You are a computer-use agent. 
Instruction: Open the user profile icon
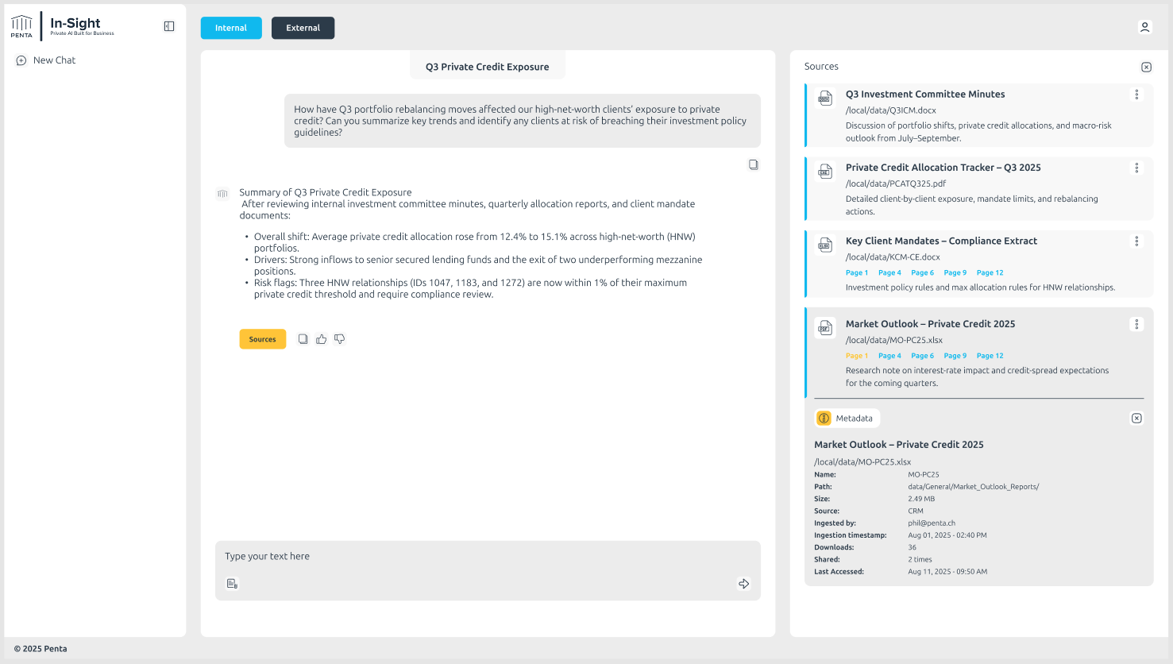pyautogui.click(x=1144, y=27)
